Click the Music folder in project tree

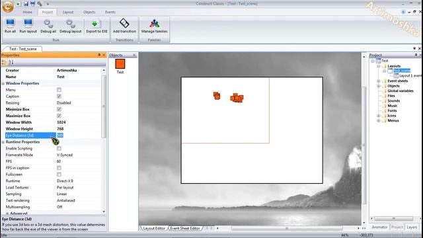[x=392, y=106]
